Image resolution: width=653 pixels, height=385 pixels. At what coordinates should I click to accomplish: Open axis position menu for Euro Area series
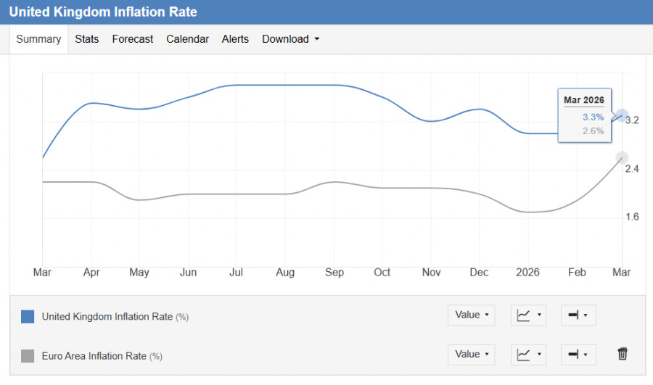pos(578,355)
